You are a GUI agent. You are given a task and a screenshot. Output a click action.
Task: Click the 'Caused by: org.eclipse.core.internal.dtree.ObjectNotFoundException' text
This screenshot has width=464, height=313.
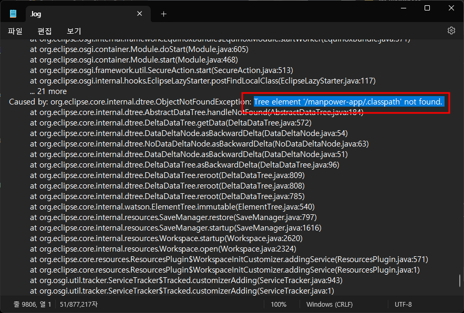(x=129, y=102)
